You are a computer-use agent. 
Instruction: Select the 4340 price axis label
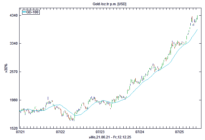[13, 15]
